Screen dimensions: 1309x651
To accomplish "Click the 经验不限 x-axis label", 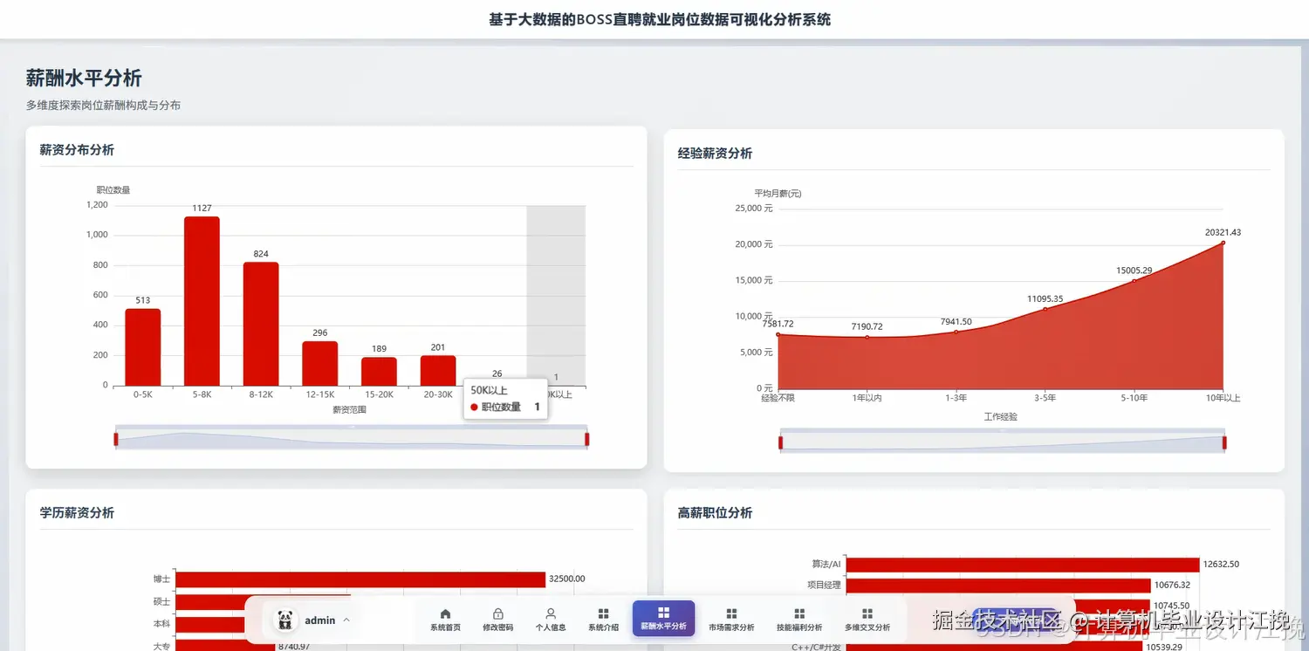I will click(x=778, y=398).
